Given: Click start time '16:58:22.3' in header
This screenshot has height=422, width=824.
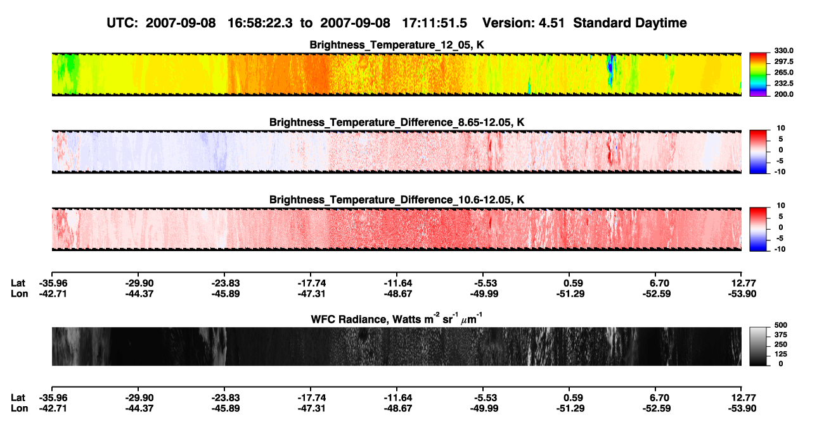Looking at the screenshot, I should point(261,23).
